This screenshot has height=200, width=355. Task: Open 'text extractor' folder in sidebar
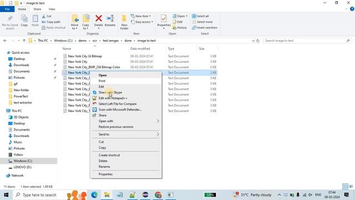point(23,102)
